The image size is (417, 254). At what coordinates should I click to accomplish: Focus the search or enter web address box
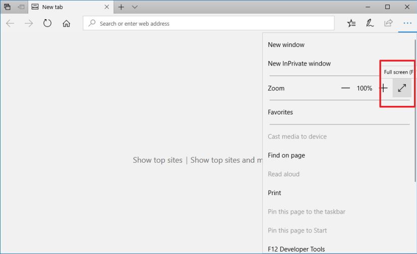(209, 23)
